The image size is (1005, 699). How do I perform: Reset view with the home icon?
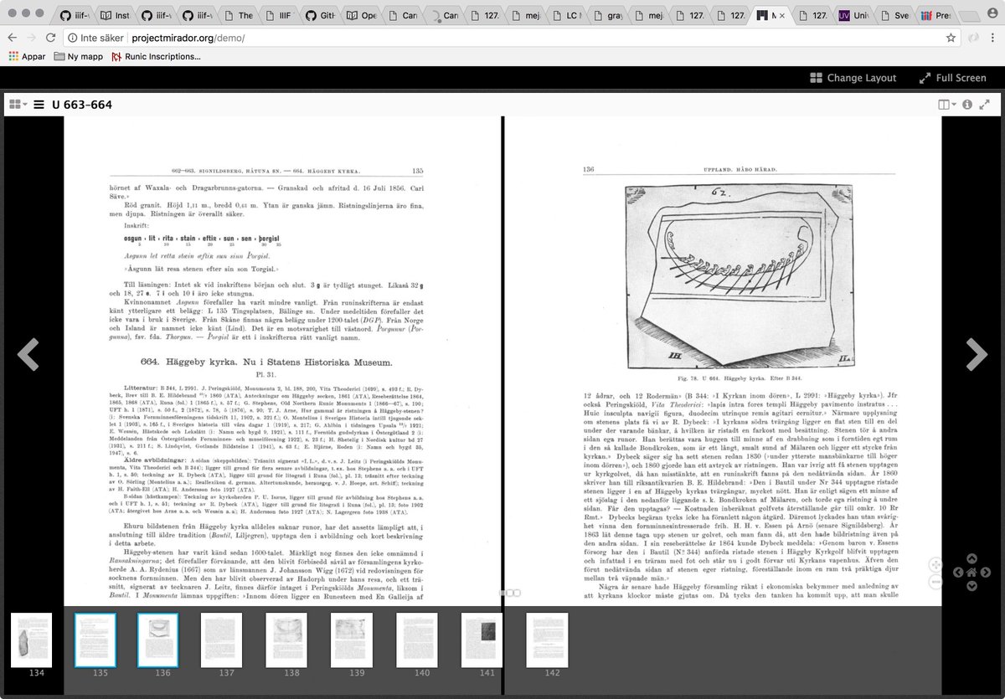point(971,573)
